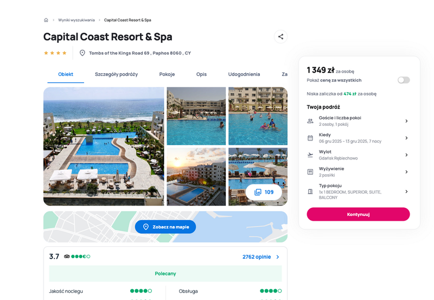Switch to the Udogodnienia tab
Image resolution: width=434 pixels, height=300 pixels.
(244, 74)
